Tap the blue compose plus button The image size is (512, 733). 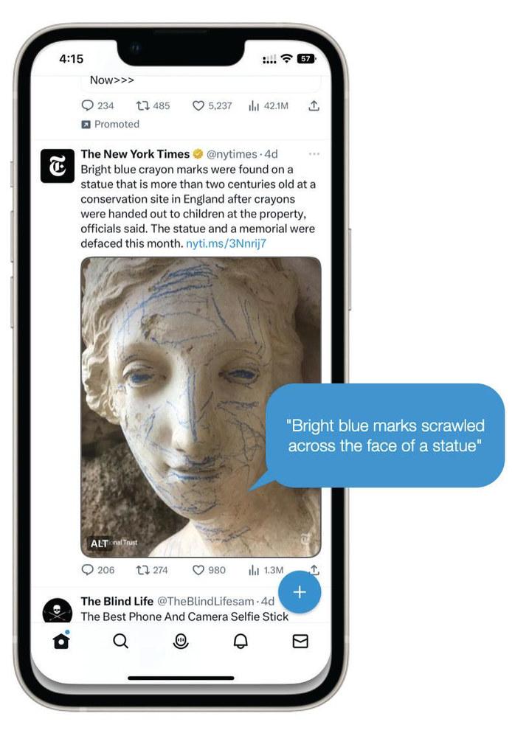pos(300,592)
